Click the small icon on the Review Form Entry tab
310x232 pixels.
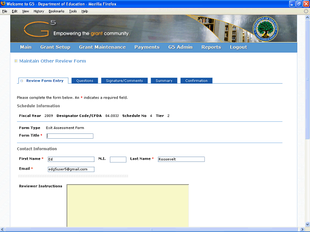click(22, 81)
